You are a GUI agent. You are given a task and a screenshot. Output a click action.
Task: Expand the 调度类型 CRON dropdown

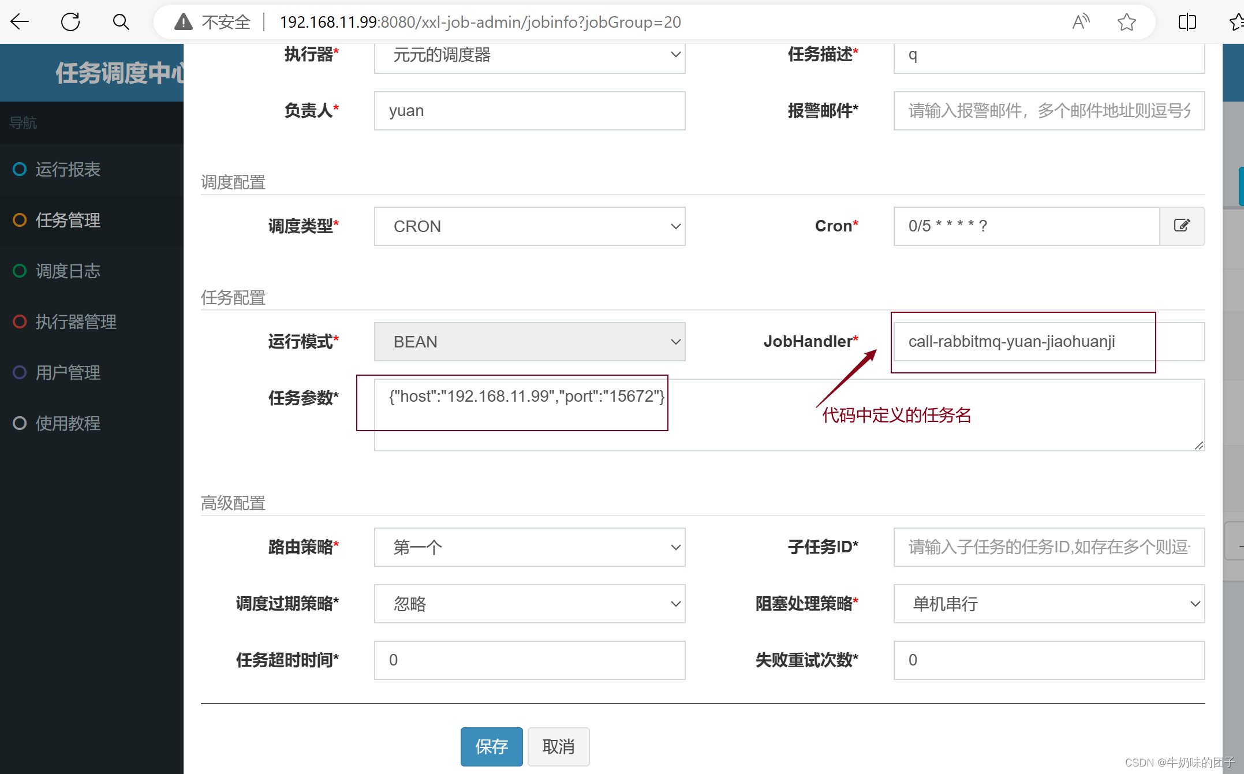[529, 226]
